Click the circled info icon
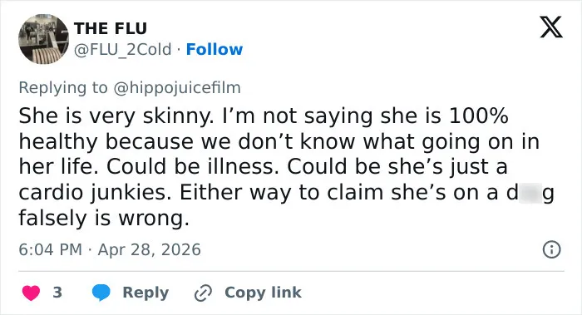The height and width of the screenshot is (315, 582). coord(551,249)
